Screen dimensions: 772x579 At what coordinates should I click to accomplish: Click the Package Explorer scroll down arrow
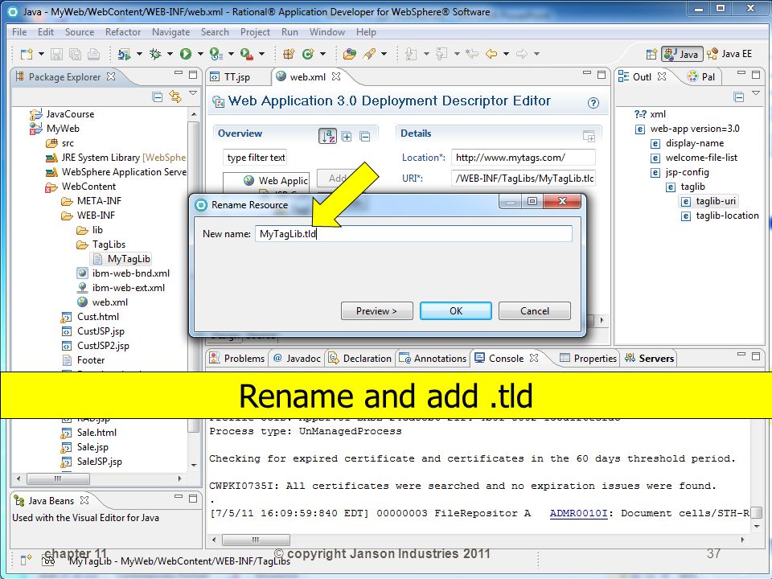[x=194, y=465]
